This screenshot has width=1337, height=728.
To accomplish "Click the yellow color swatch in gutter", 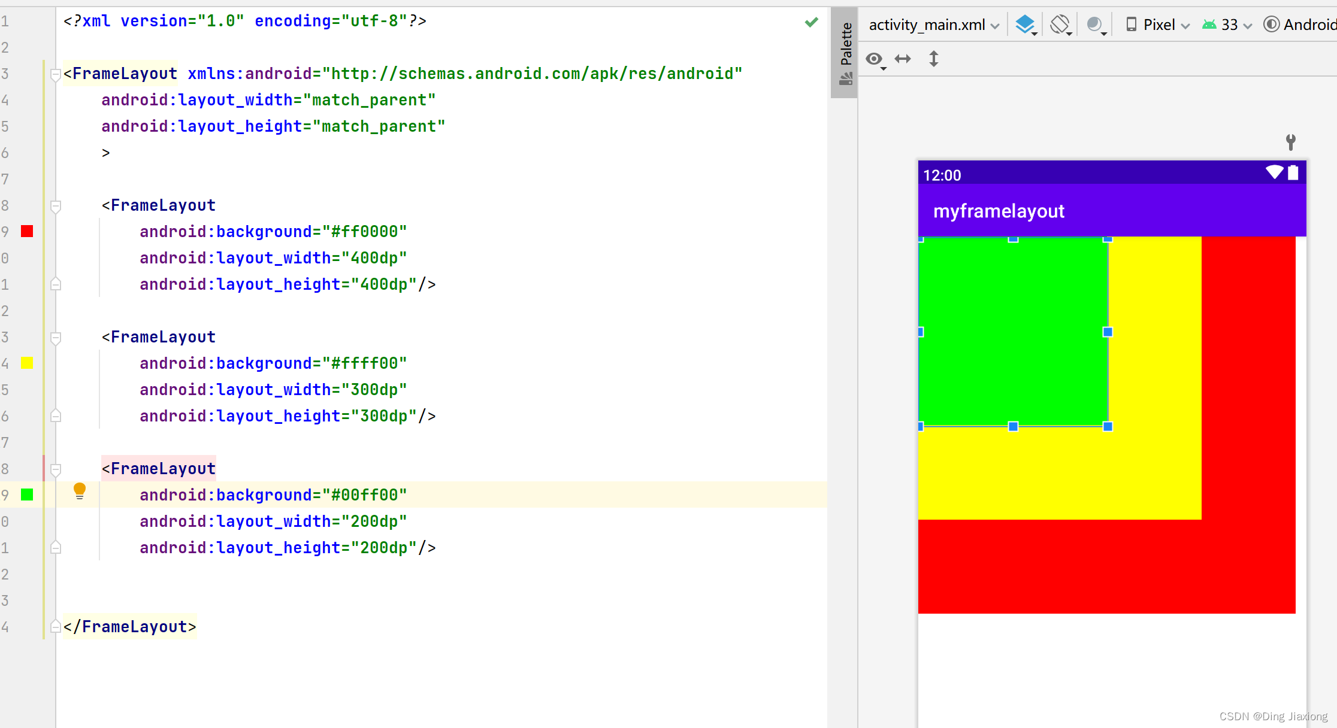I will [27, 363].
